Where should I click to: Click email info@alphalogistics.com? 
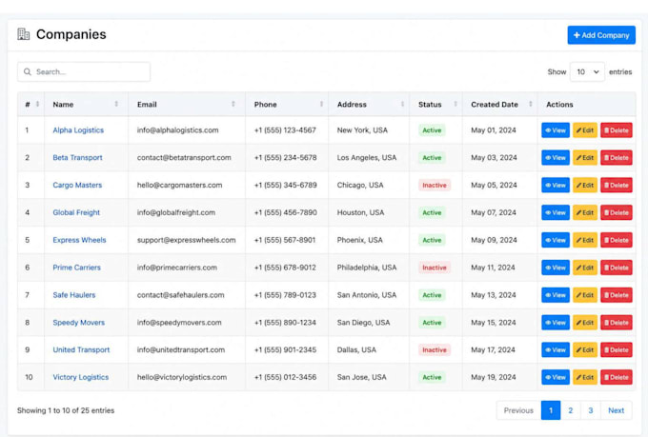click(x=177, y=130)
